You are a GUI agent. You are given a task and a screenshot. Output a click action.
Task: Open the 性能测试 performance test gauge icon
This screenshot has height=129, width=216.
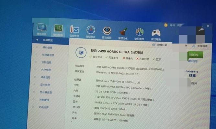pos(91,32)
